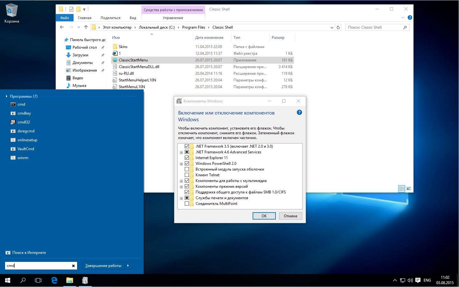Open shutdown options arrow
The width and height of the screenshot is (459, 287).
point(128,266)
